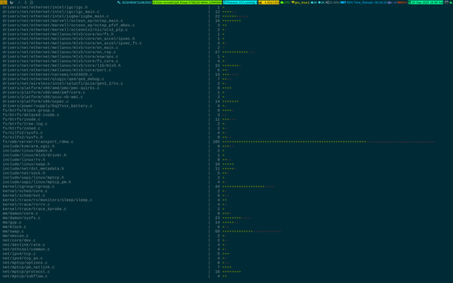Click the file document icon in the bar
The width and height of the screenshot is (453, 283).
tap(31, 2)
